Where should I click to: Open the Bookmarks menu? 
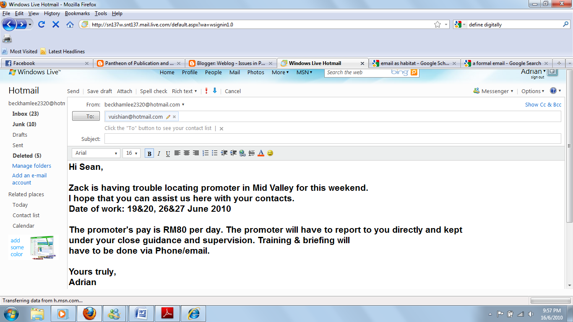pyautogui.click(x=77, y=13)
